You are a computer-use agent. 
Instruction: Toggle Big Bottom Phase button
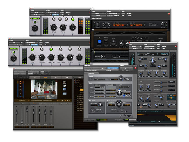pos(54,19)
